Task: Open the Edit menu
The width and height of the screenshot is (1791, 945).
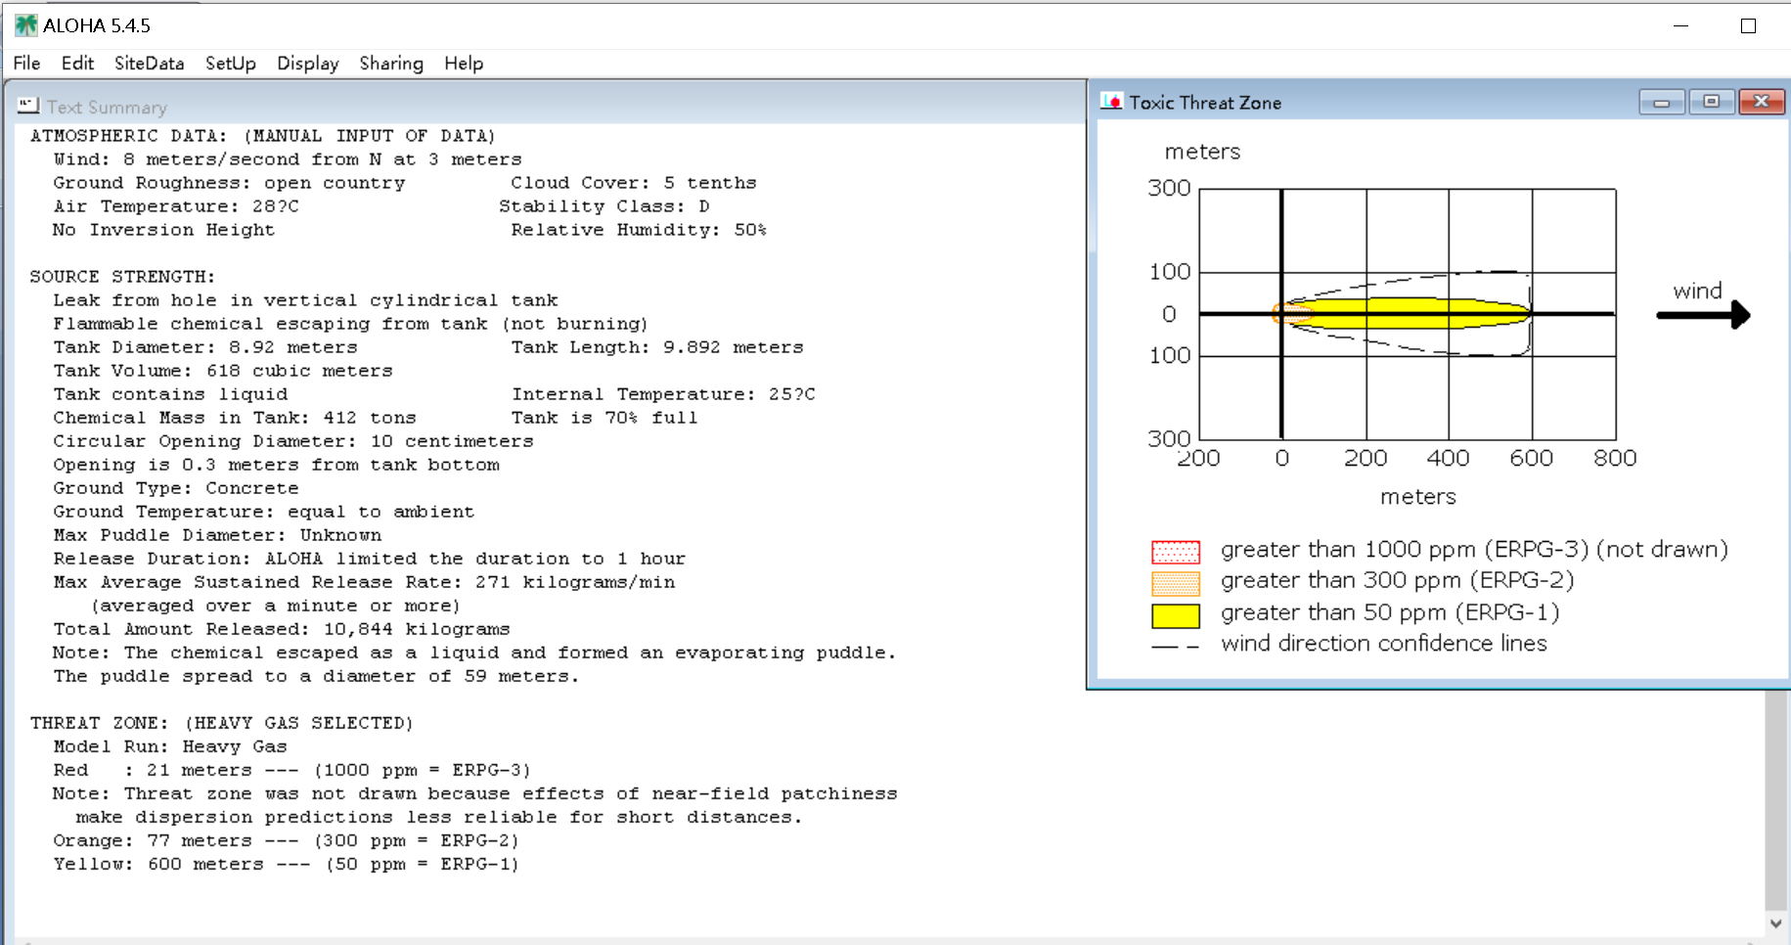Action: point(77,64)
